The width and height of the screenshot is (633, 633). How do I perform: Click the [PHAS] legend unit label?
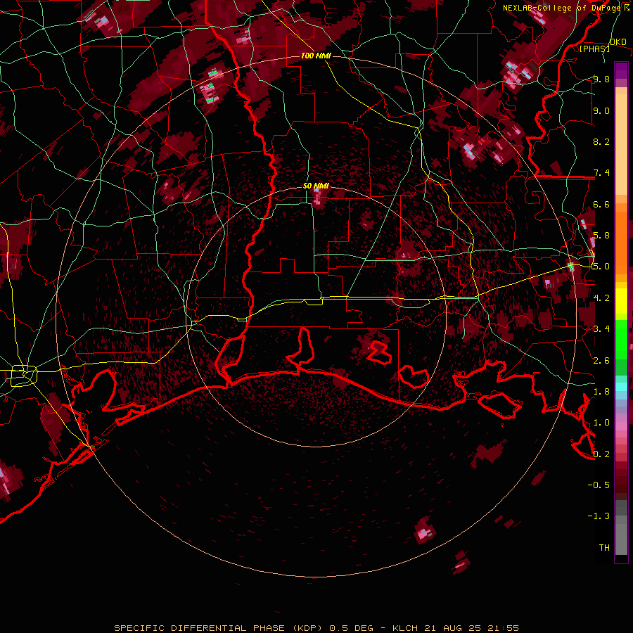pyautogui.click(x=594, y=49)
